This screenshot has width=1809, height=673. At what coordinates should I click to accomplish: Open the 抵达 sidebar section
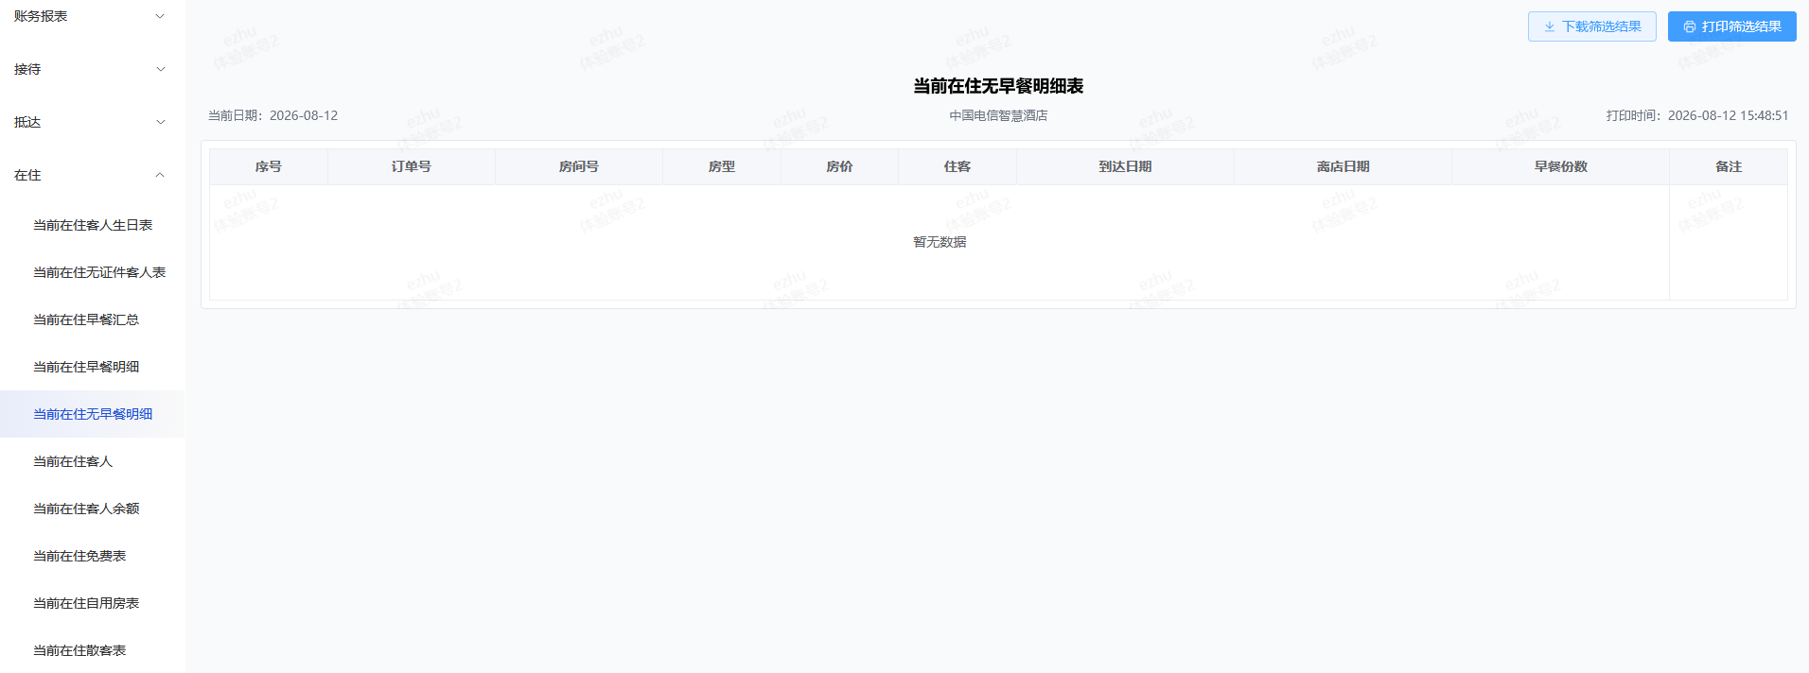click(92, 122)
